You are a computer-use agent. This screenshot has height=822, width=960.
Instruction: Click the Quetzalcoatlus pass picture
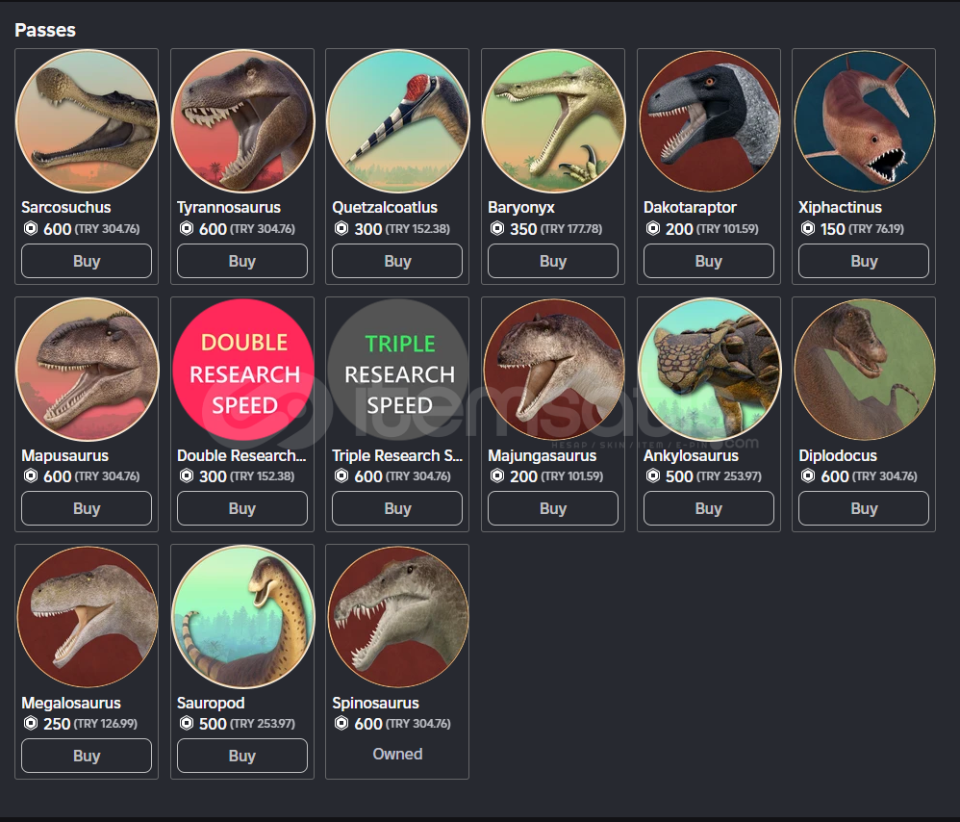click(x=397, y=121)
